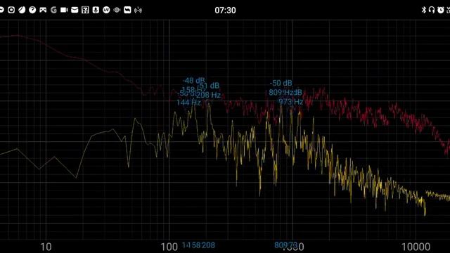Tap the 07:30 clock in status bar

(x=225, y=11)
